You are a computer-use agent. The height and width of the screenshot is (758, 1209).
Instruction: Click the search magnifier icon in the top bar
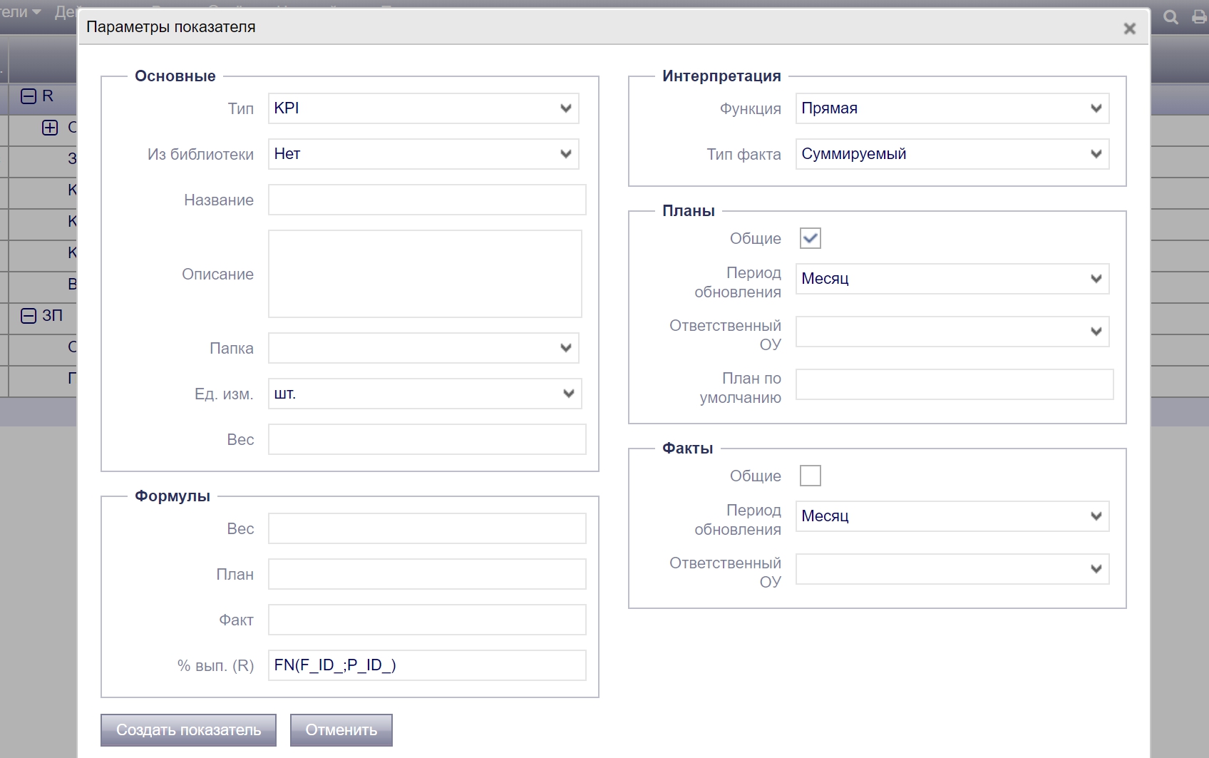(x=1171, y=17)
